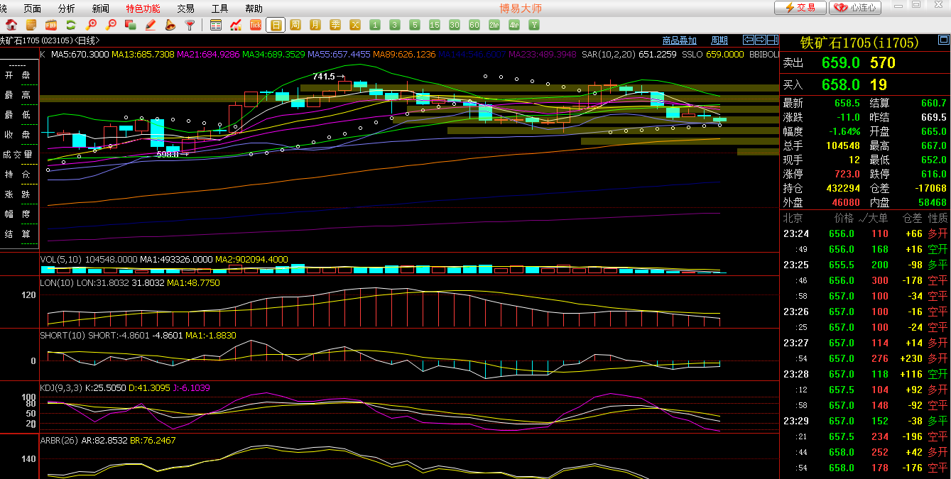Open the 工具 menu
Viewport: 951px width, 479px height.
(x=220, y=9)
